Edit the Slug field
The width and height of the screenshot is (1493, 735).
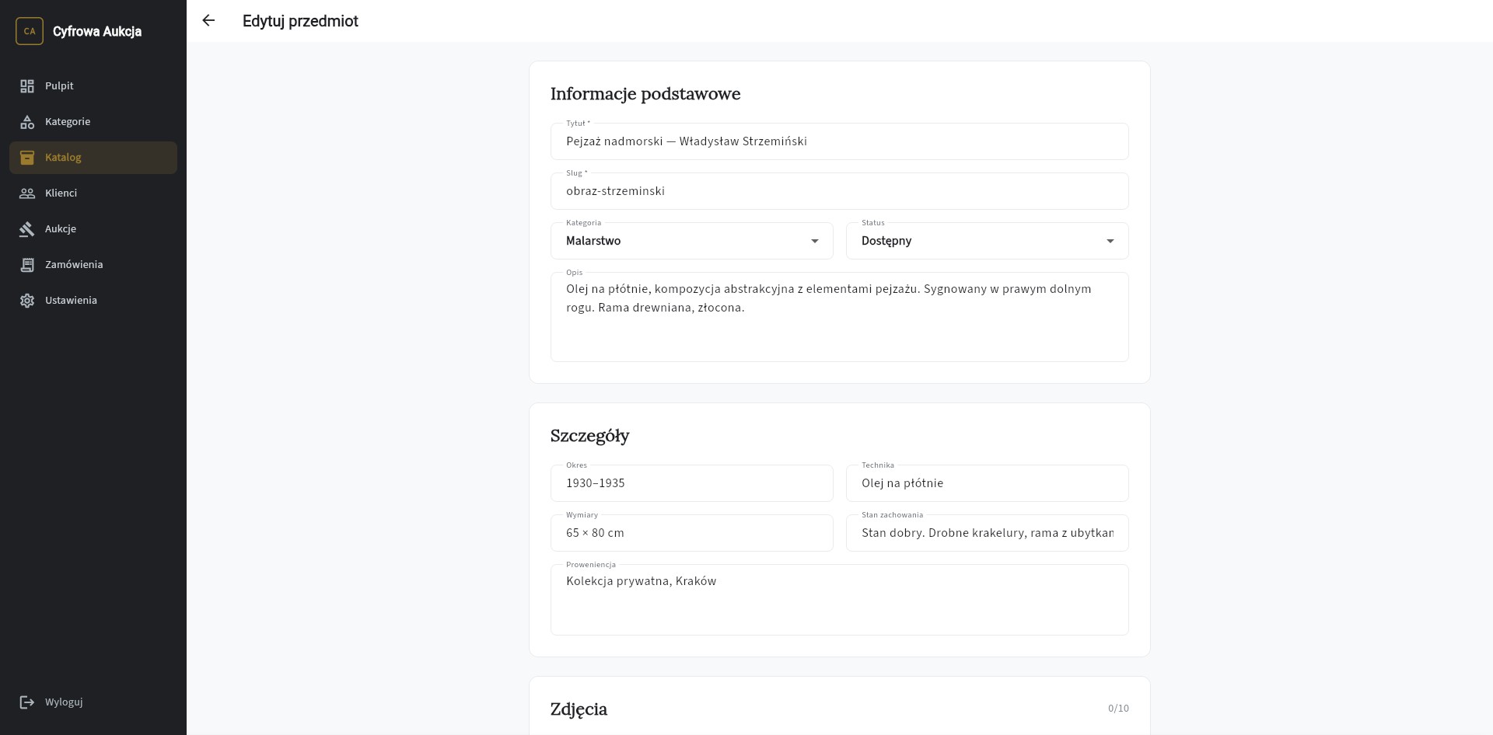pos(839,191)
